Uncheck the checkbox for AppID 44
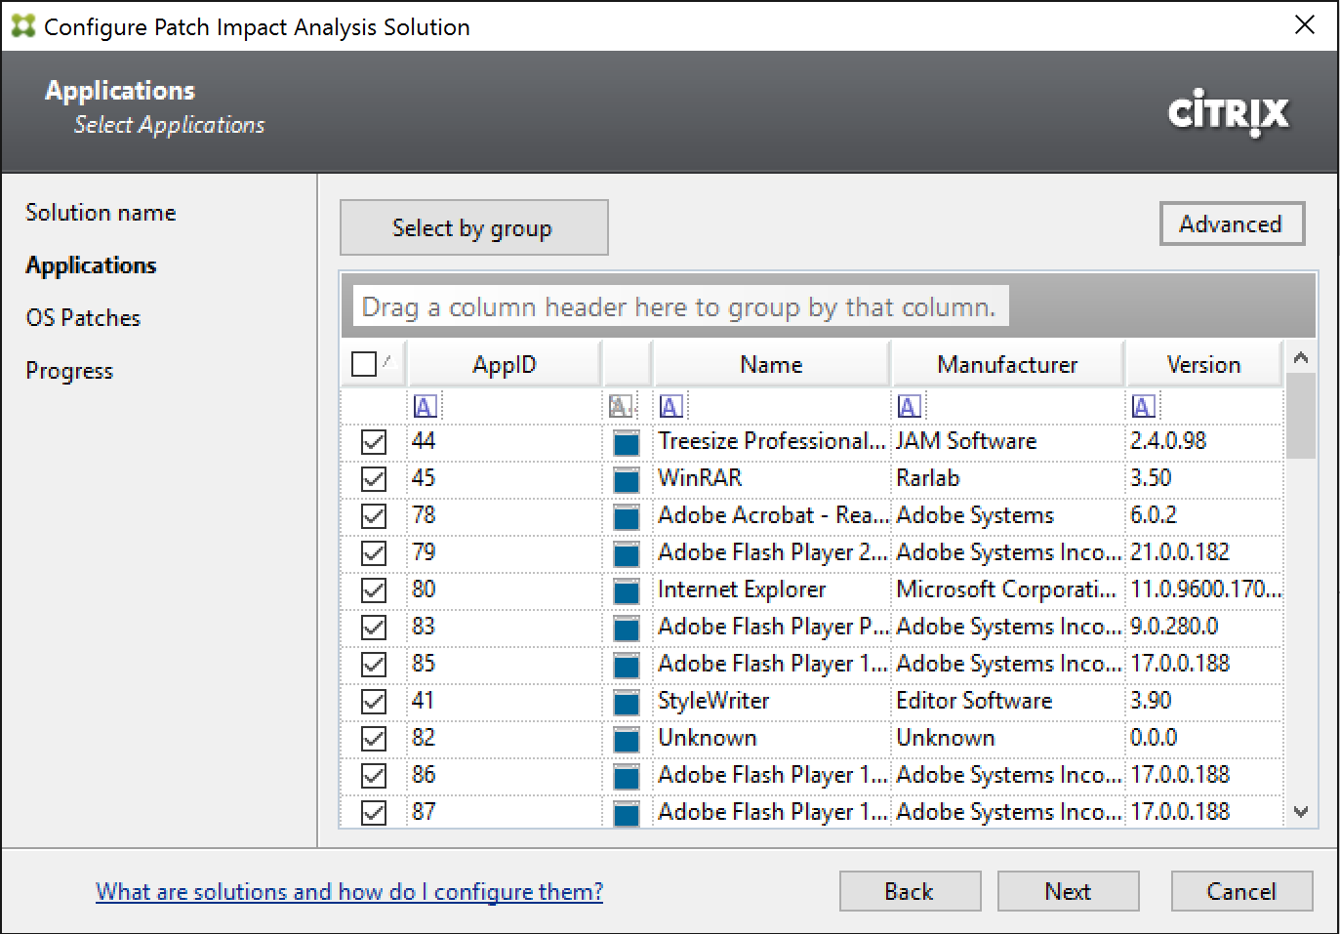1340x934 pixels. (x=374, y=442)
